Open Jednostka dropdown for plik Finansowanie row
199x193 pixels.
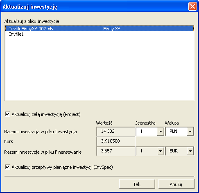pyautogui.click(x=161, y=151)
